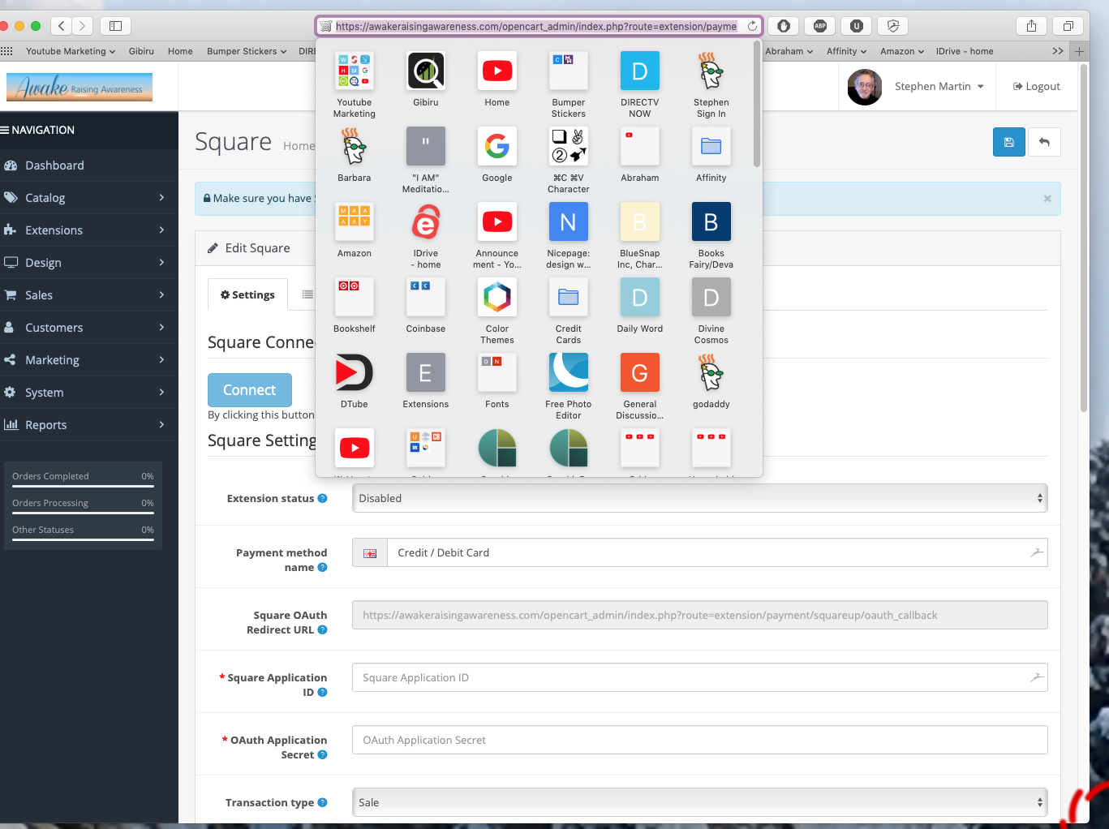Click the blue Save disk button

pyautogui.click(x=1008, y=142)
